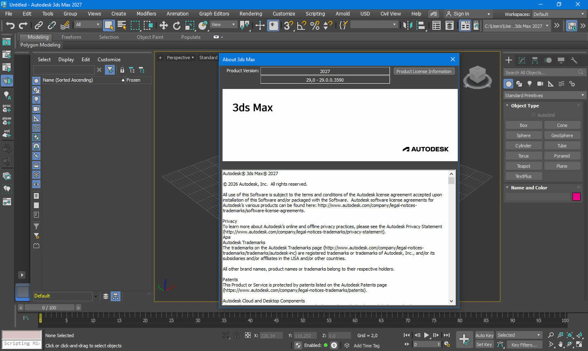Click Product License Information button

pyautogui.click(x=423, y=71)
